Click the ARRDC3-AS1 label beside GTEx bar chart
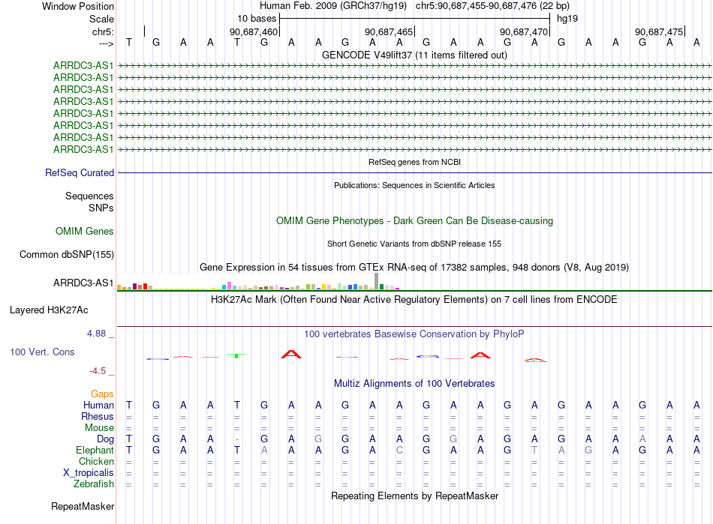Viewport: 713px width, 524px height. (83, 283)
